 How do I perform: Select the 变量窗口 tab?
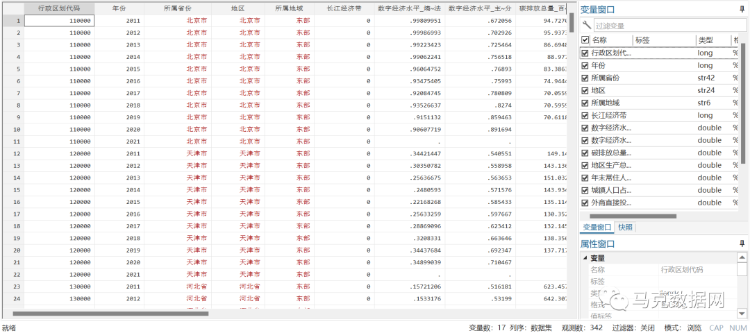click(597, 228)
